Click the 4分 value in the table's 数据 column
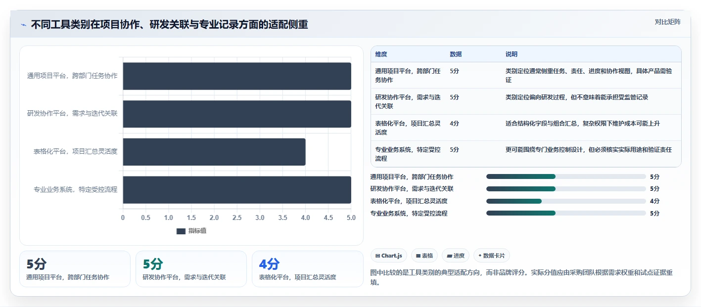This screenshot has height=307, width=701. pyautogui.click(x=454, y=123)
